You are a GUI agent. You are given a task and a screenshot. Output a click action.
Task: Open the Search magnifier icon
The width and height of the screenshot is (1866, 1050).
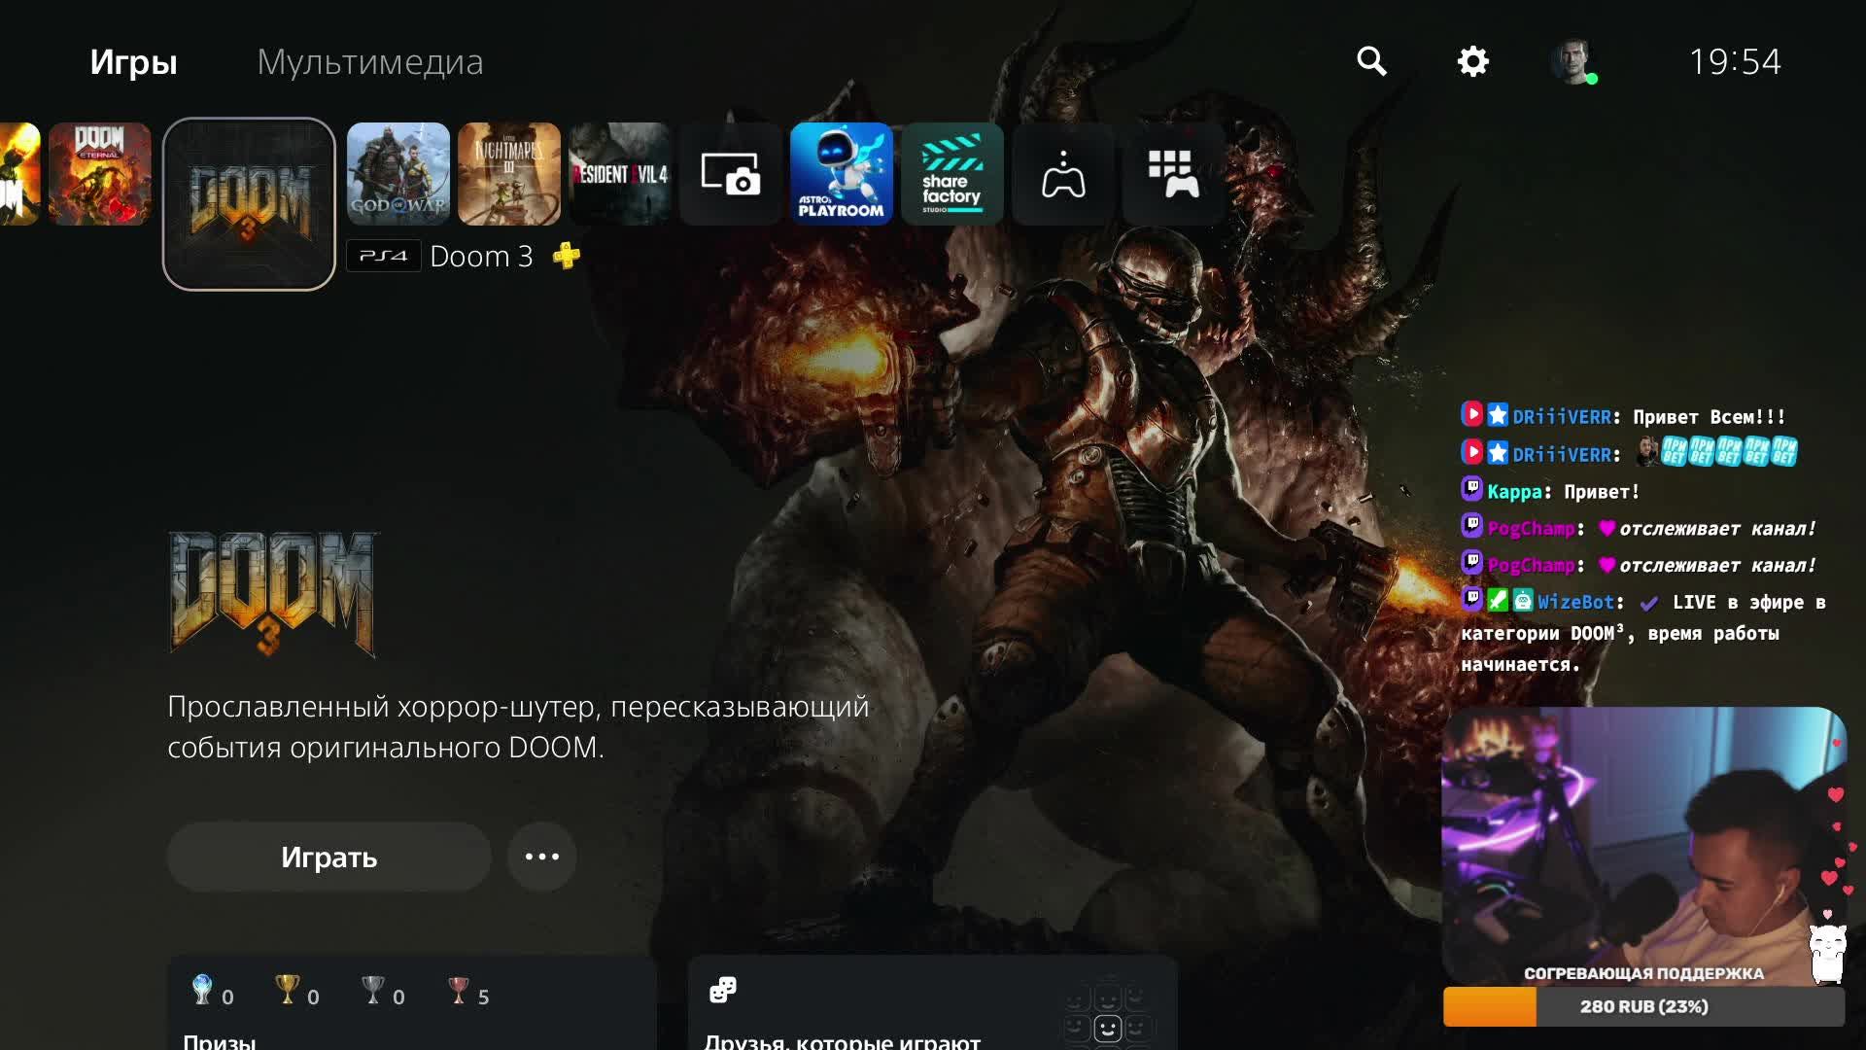[1371, 61]
